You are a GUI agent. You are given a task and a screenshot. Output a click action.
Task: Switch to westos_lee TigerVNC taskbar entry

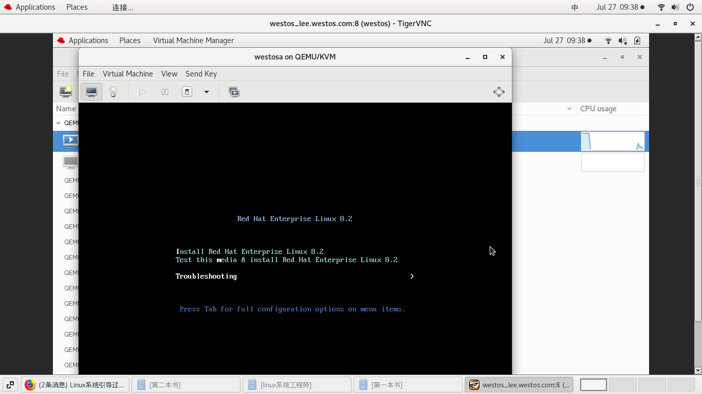(519, 385)
